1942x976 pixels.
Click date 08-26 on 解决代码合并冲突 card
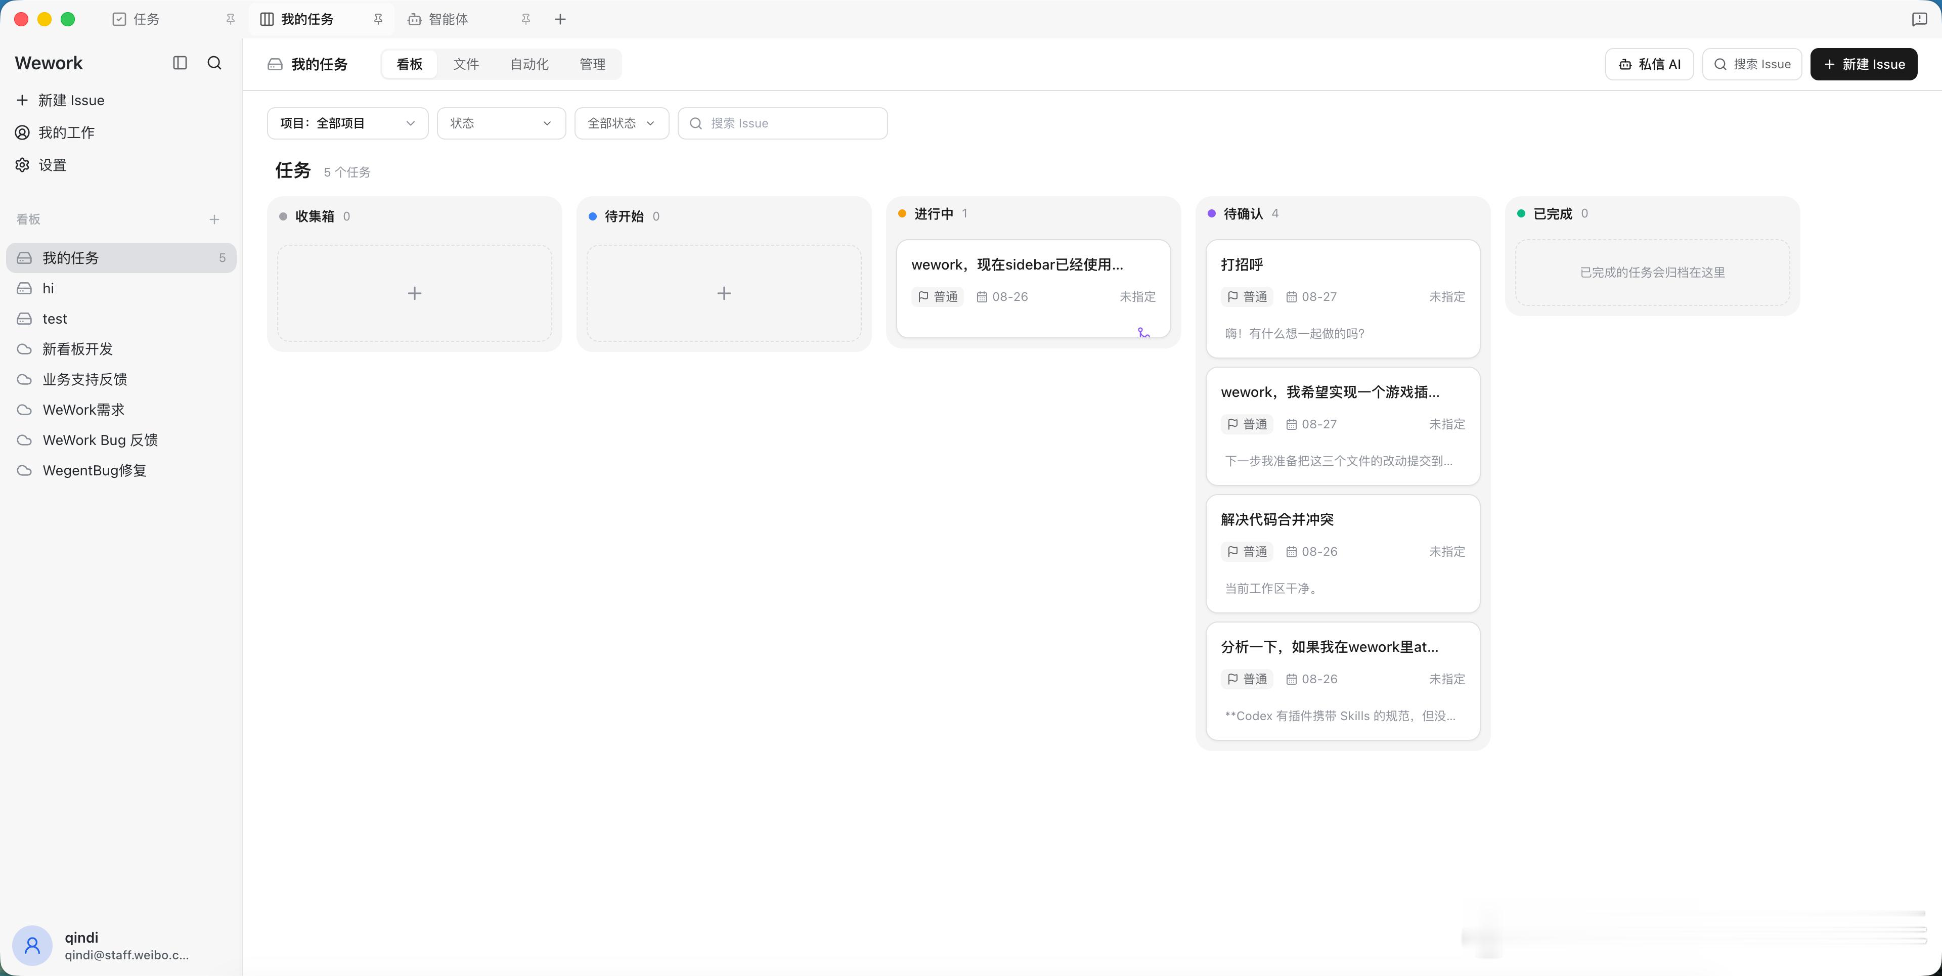1311,552
